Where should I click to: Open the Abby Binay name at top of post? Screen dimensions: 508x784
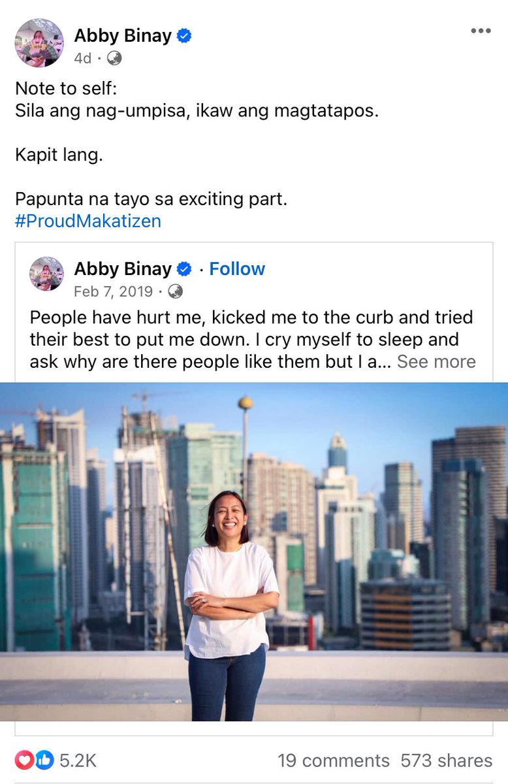[x=123, y=36]
